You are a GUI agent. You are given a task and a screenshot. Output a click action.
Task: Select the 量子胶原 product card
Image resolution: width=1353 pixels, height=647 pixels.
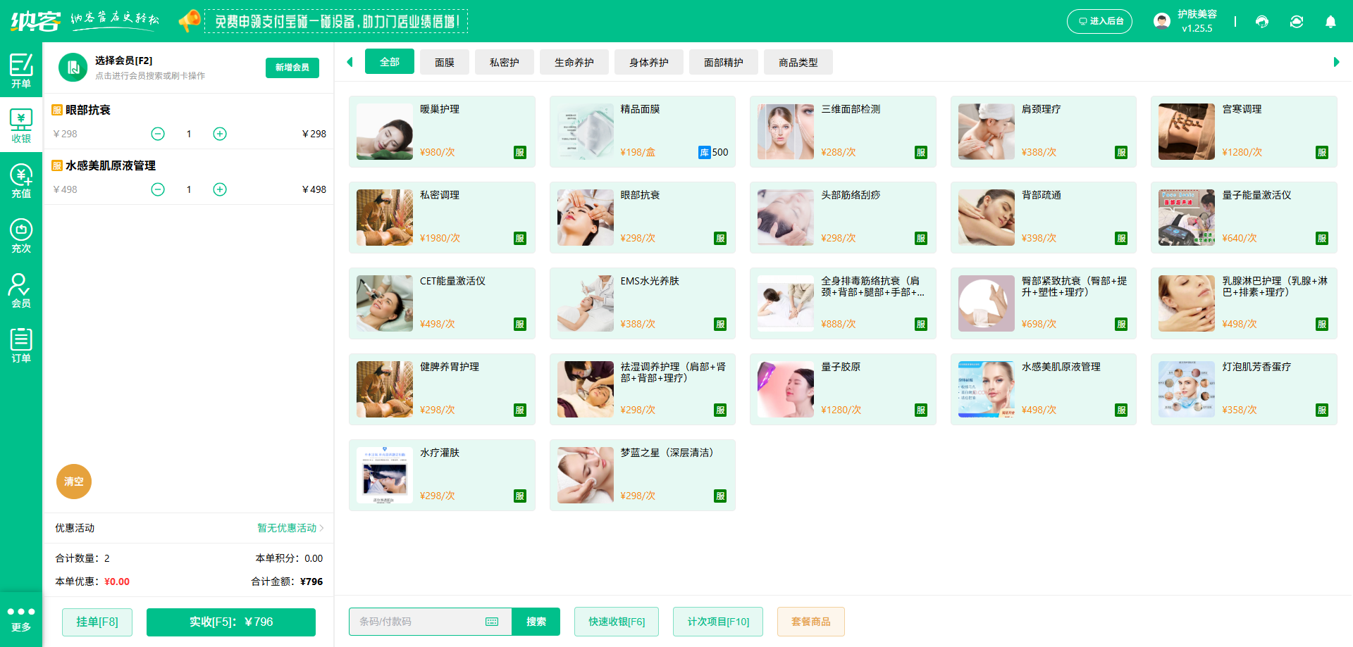pyautogui.click(x=843, y=389)
